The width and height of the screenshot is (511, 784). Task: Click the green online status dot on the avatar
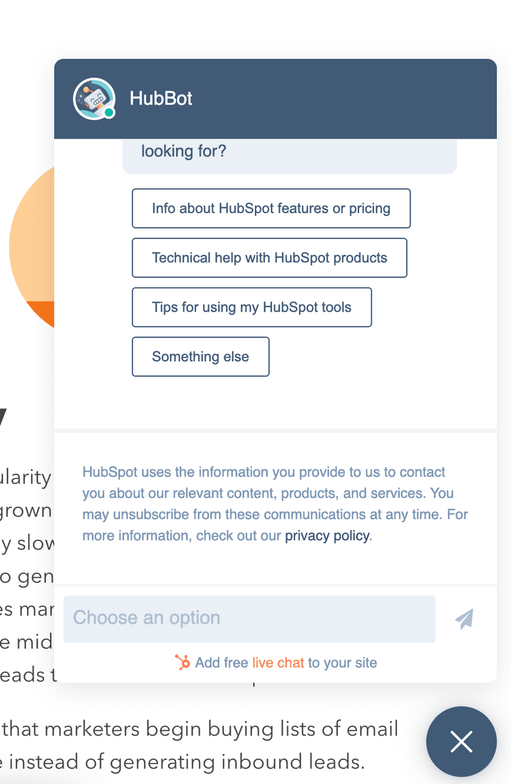click(x=110, y=112)
